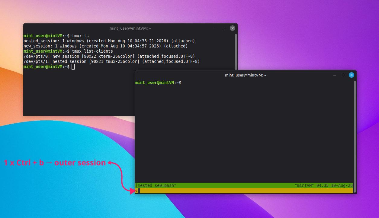Minimize the front tmux terminal window
Screen dimensions: 379x218
click(x=335, y=75)
